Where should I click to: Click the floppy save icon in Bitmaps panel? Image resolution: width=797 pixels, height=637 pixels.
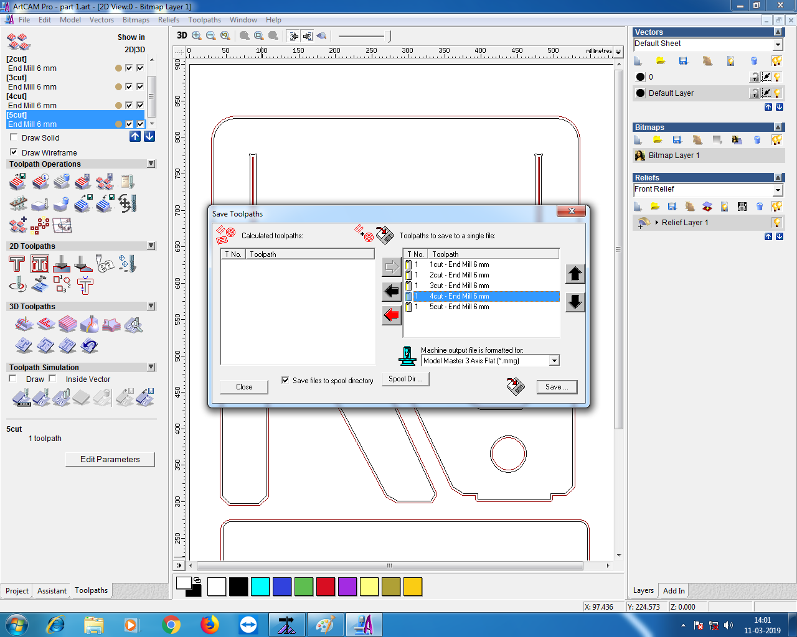tap(677, 139)
